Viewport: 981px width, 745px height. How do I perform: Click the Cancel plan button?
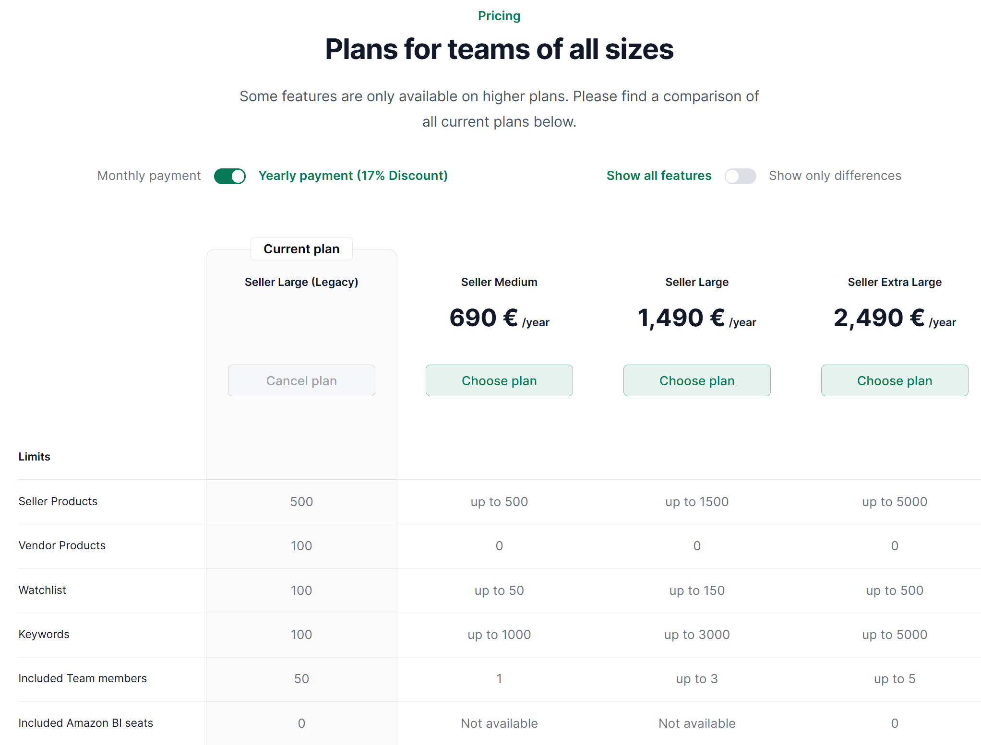click(301, 380)
